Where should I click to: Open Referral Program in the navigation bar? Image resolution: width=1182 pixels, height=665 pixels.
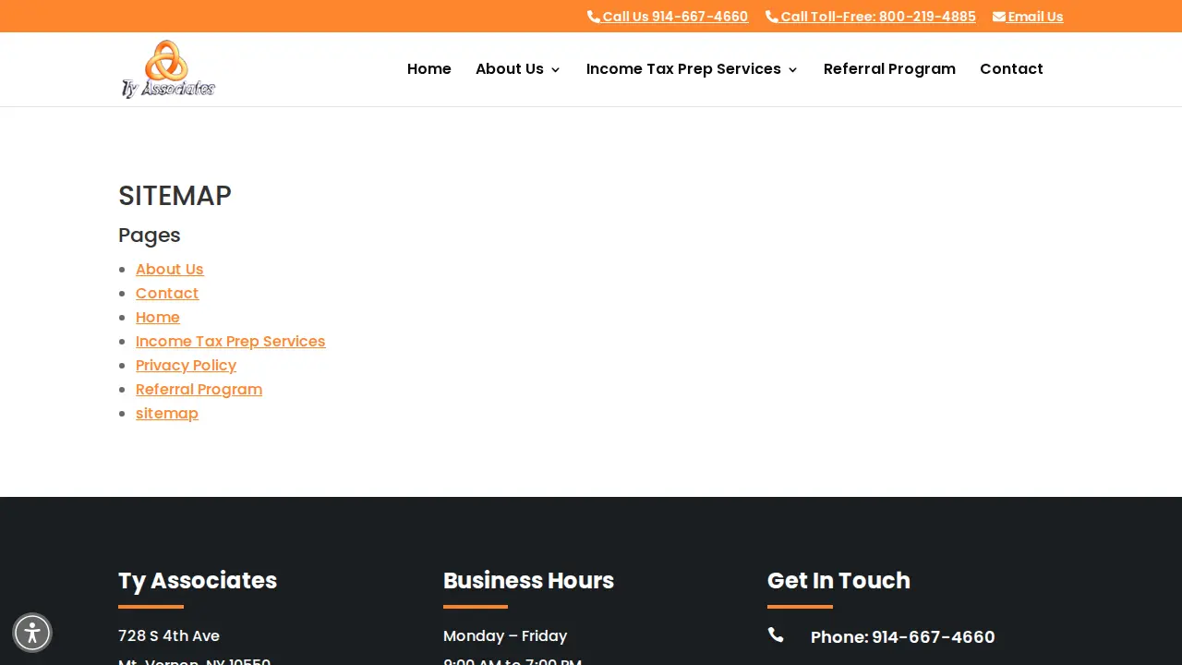tap(889, 69)
